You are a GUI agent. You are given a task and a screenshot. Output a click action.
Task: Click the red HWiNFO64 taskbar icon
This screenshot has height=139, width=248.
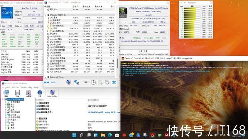click(167, 135)
